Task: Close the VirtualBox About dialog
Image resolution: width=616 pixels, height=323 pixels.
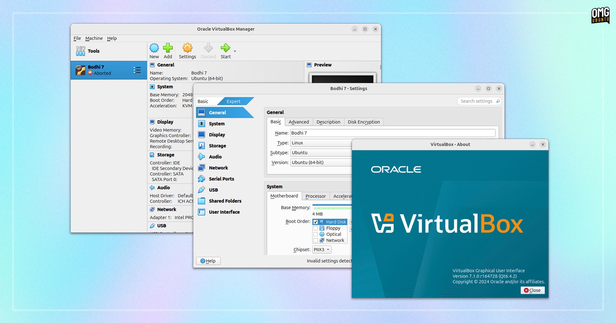Action: 532,290
